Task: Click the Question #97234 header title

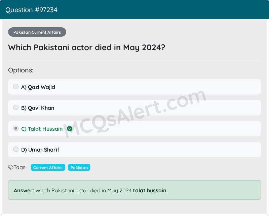Action: coord(31,10)
